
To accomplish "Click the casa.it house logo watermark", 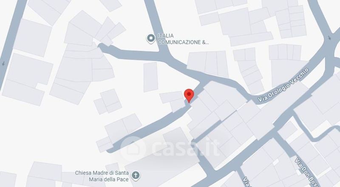I will point(133,148).
